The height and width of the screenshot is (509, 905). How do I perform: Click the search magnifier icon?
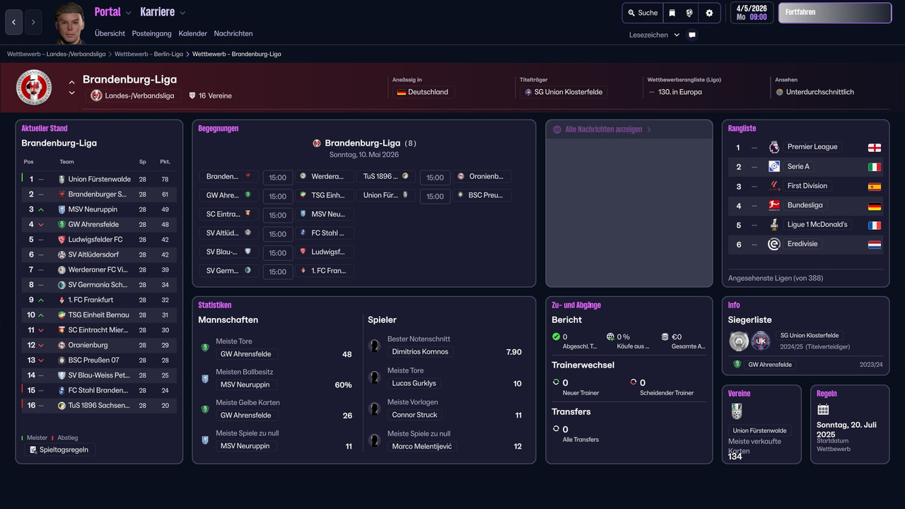(631, 12)
